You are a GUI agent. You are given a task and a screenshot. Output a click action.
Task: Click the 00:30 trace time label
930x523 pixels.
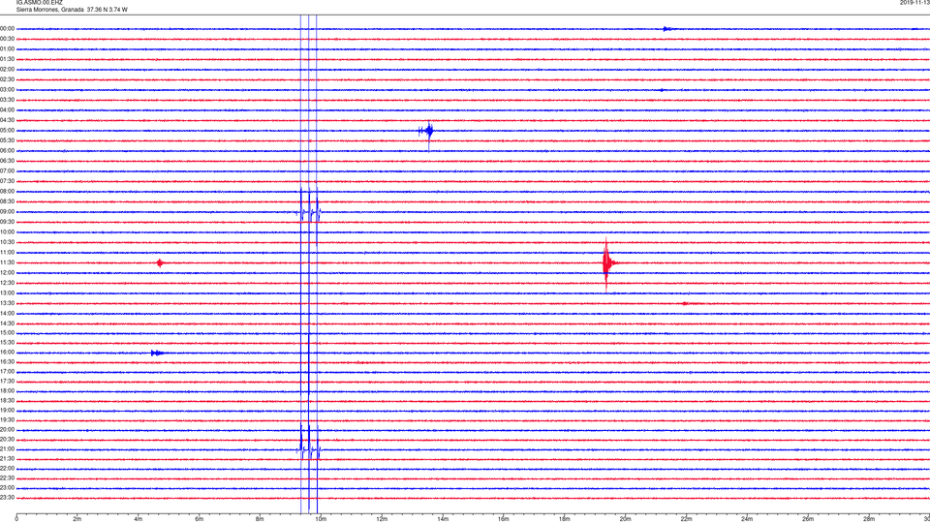point(7,39)
